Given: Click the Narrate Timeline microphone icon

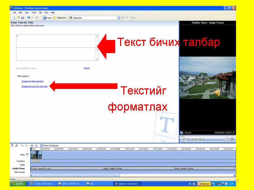Looking at the screenshot, I should click(x=16, y=145).
